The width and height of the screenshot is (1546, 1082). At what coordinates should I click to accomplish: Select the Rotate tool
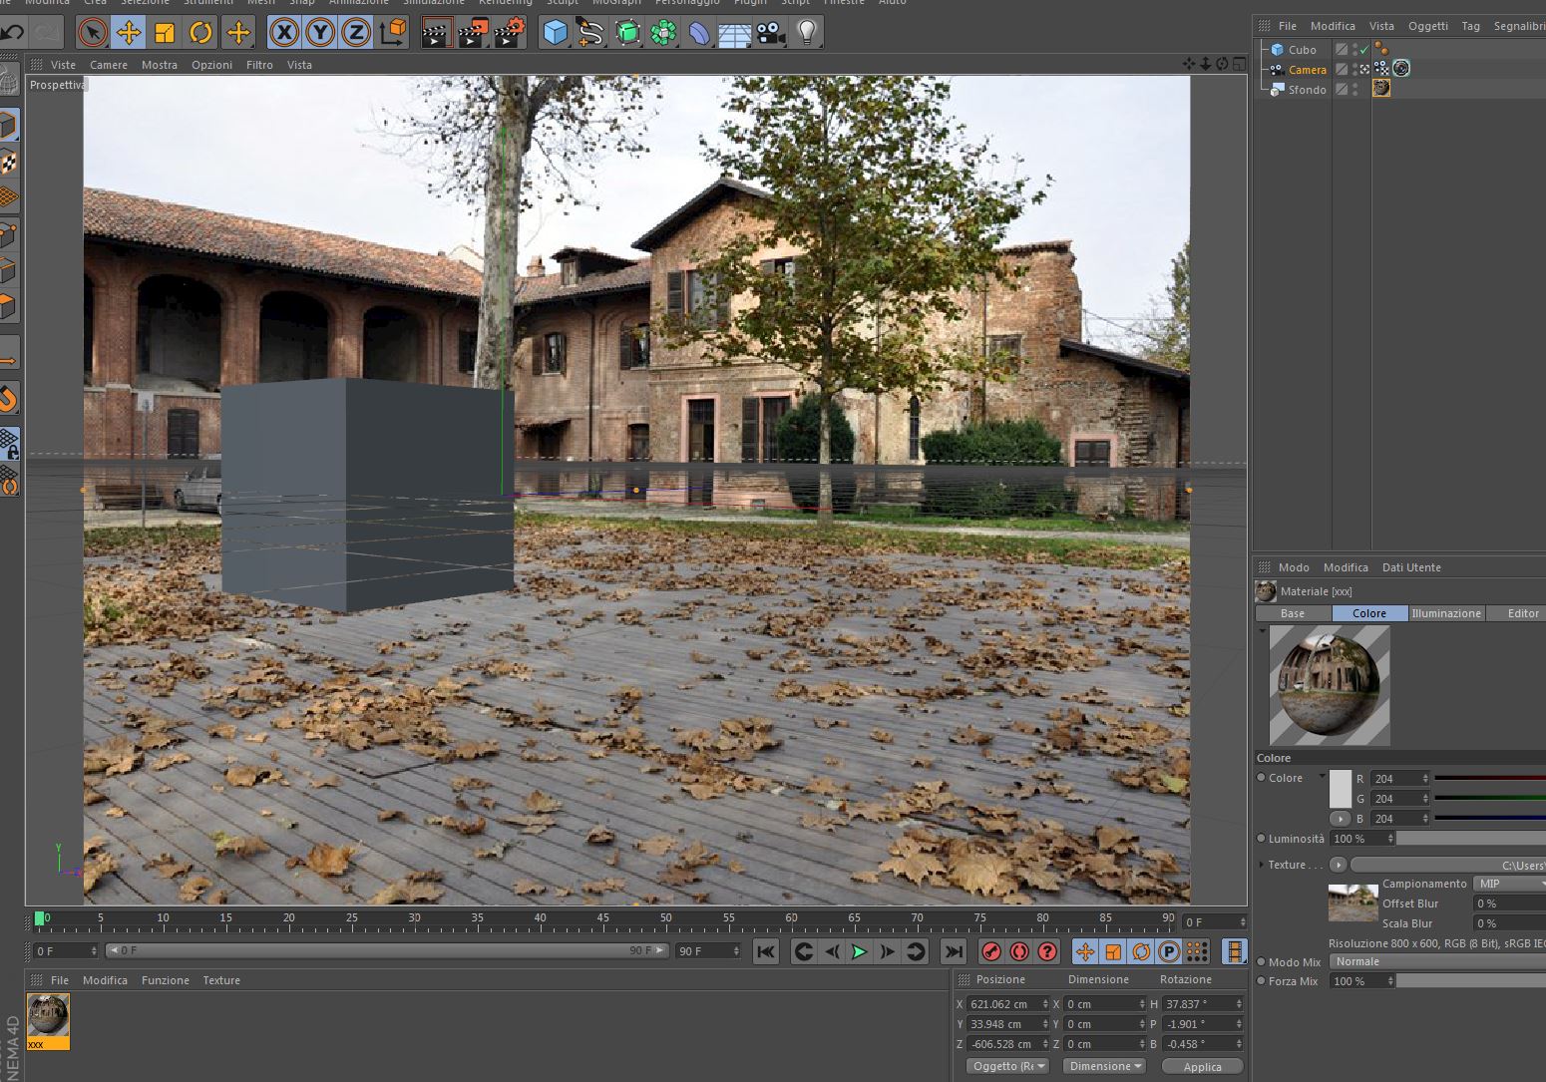point(200,33)
